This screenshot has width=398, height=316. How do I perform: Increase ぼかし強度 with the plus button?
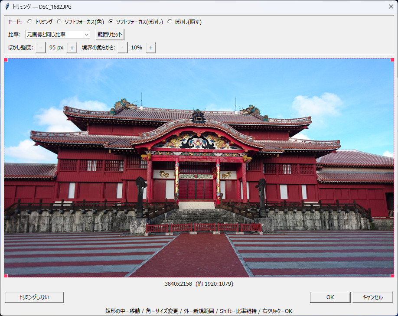click(x=72, y=48)
